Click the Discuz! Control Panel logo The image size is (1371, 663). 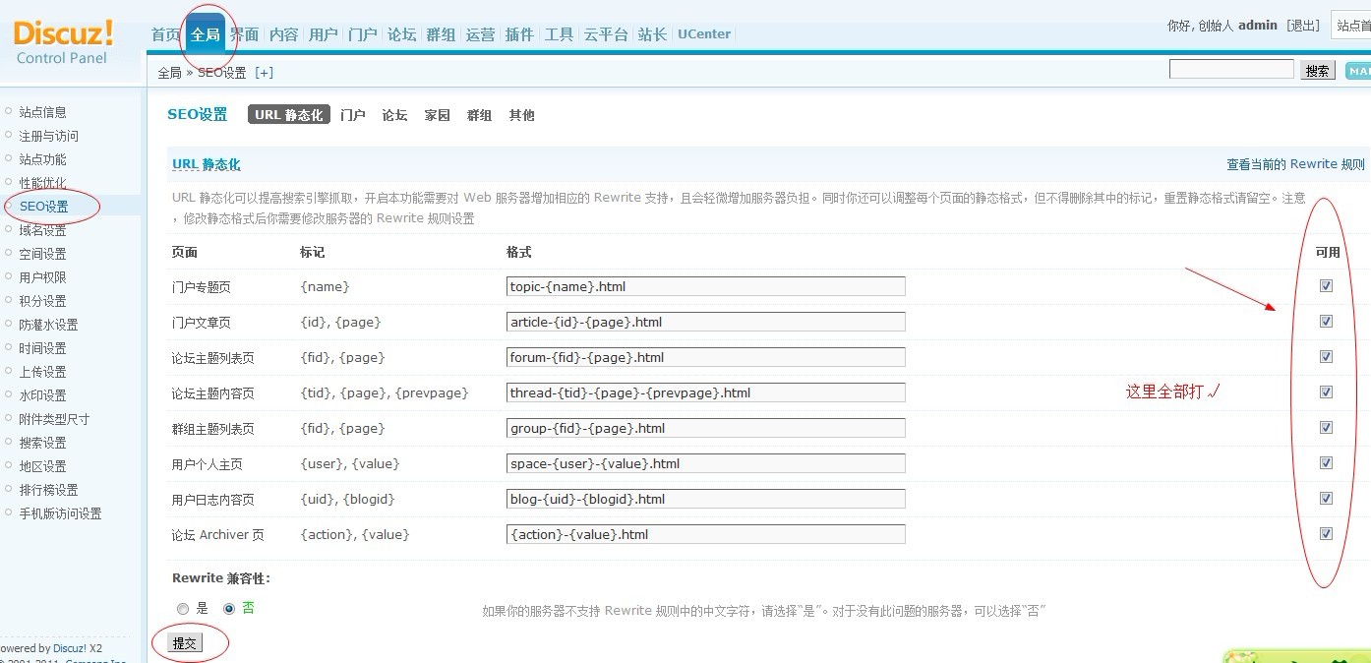pos(63,42)
